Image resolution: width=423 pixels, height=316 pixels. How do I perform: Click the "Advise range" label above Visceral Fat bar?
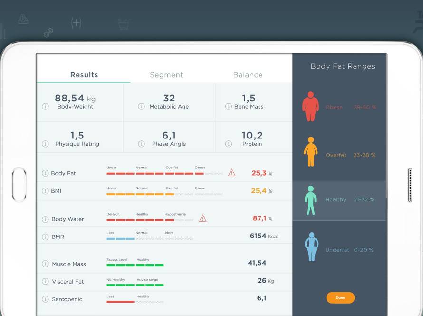(x=147, y=280)
